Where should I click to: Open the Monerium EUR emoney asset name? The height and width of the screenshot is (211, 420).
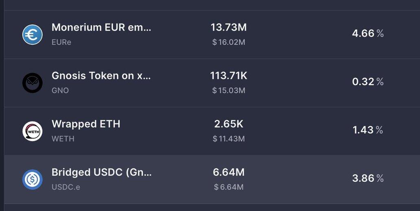point(101,27)
